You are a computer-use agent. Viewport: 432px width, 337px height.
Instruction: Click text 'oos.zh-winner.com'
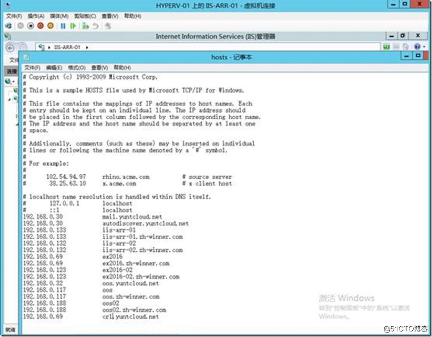[x=131, y=297]
